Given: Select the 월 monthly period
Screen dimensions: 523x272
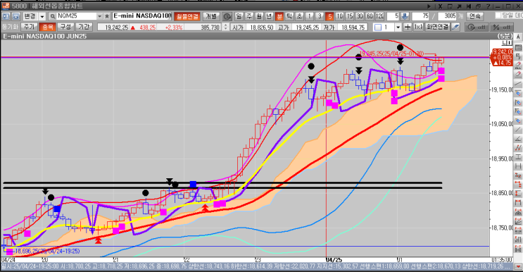Looking at the screenshot, I should click(x=259, y=16).
